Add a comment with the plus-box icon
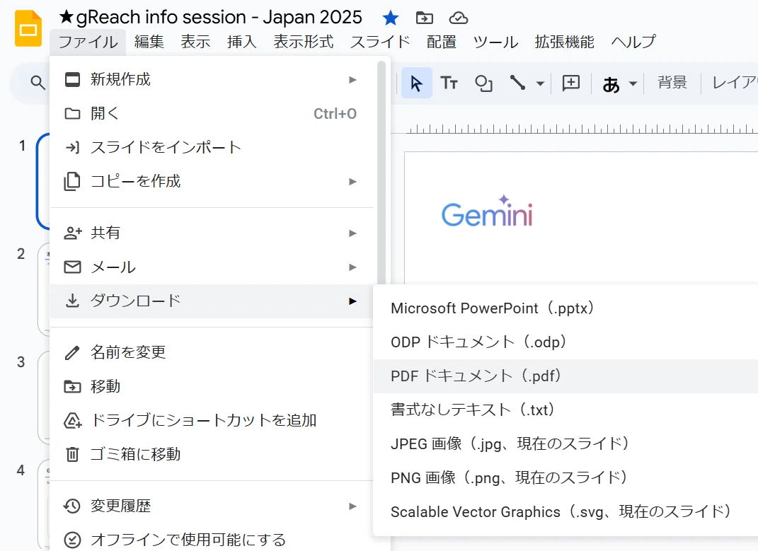The width and height of the screenshot is (758, 551). (x=571, y=83)
